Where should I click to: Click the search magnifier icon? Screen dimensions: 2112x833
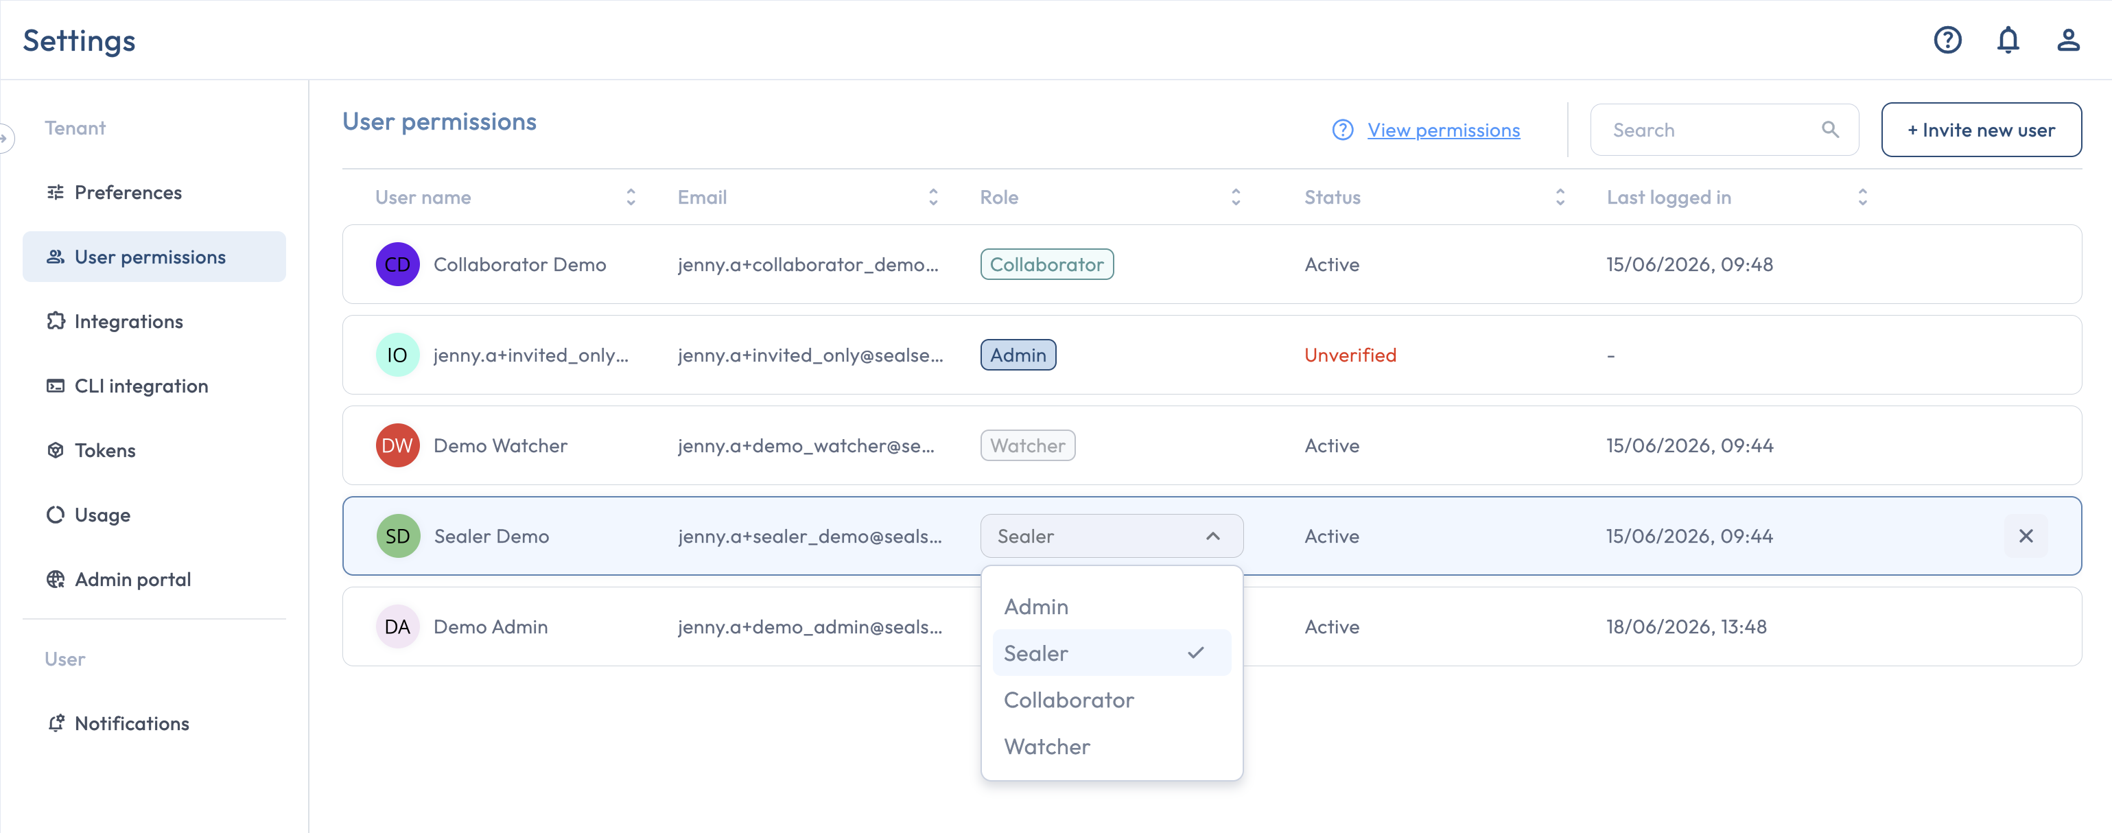point(1830,130)
